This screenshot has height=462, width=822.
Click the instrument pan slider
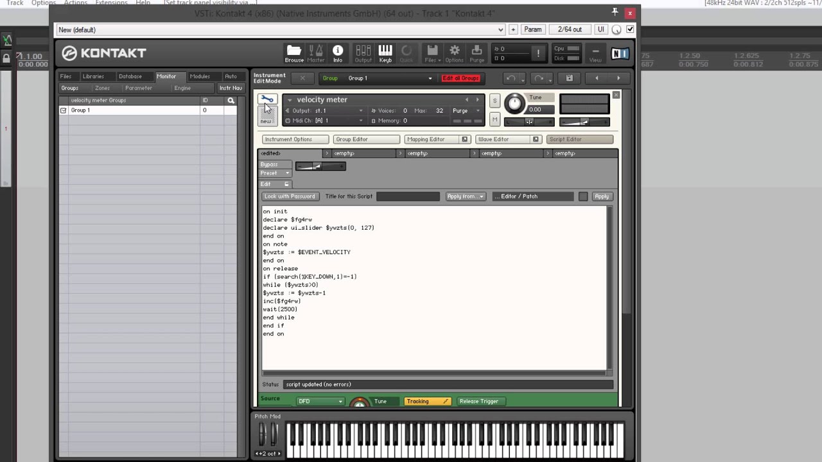point(529,122)
